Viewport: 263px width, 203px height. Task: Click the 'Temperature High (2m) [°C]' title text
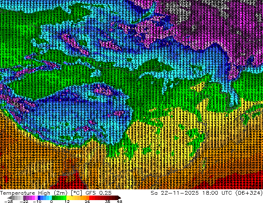(41, 193)
